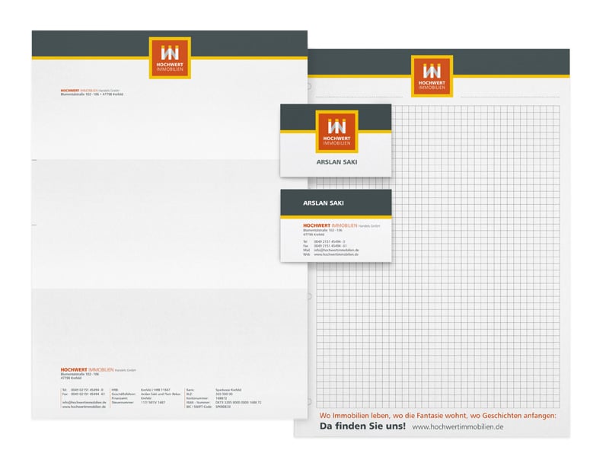Select the "Da finden Sie uns!" slogan
Viewport: 609px width, 463px height.
[x=362, y=426]
